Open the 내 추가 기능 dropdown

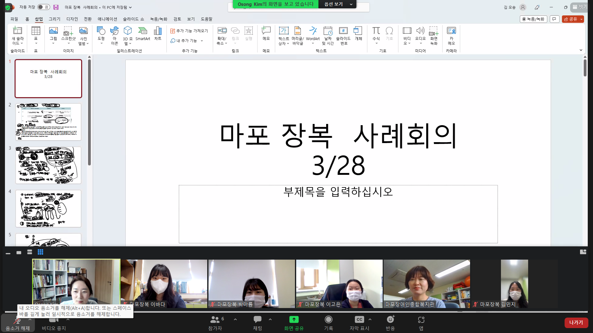point(187,41)
